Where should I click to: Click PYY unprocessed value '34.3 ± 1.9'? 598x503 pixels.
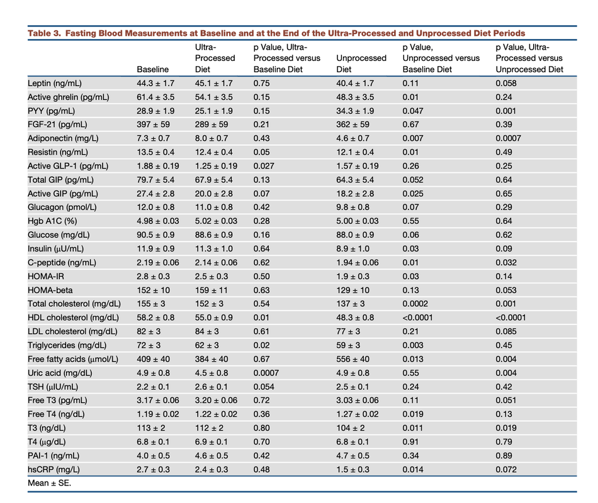point(355,111)
